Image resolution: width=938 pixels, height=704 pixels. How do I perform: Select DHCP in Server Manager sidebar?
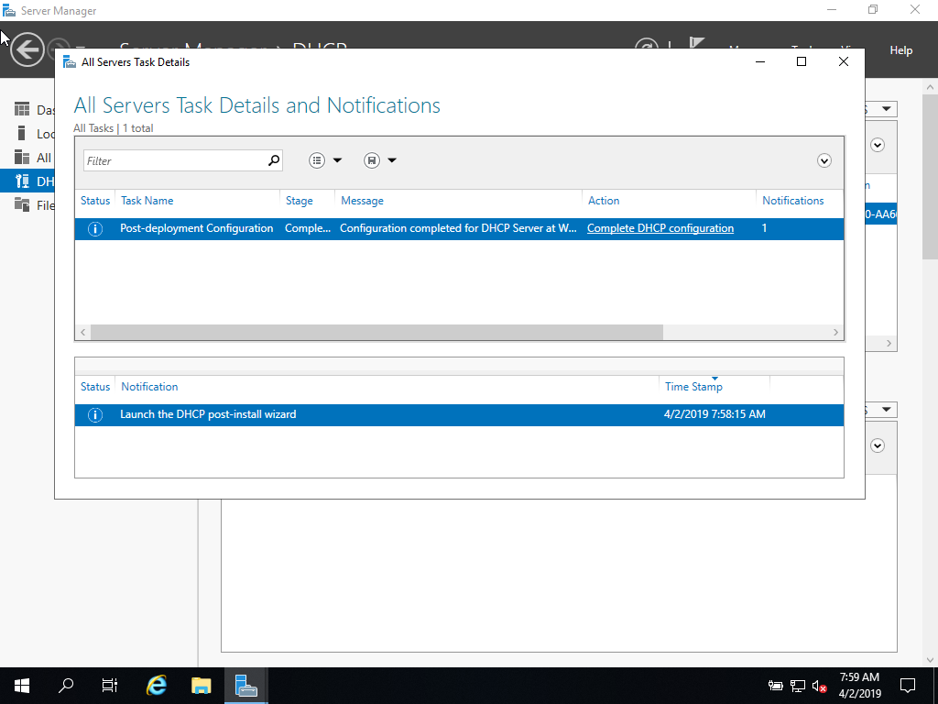(27, 181)
